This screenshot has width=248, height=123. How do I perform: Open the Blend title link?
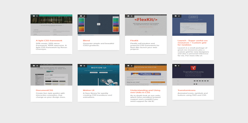[86, 41]
